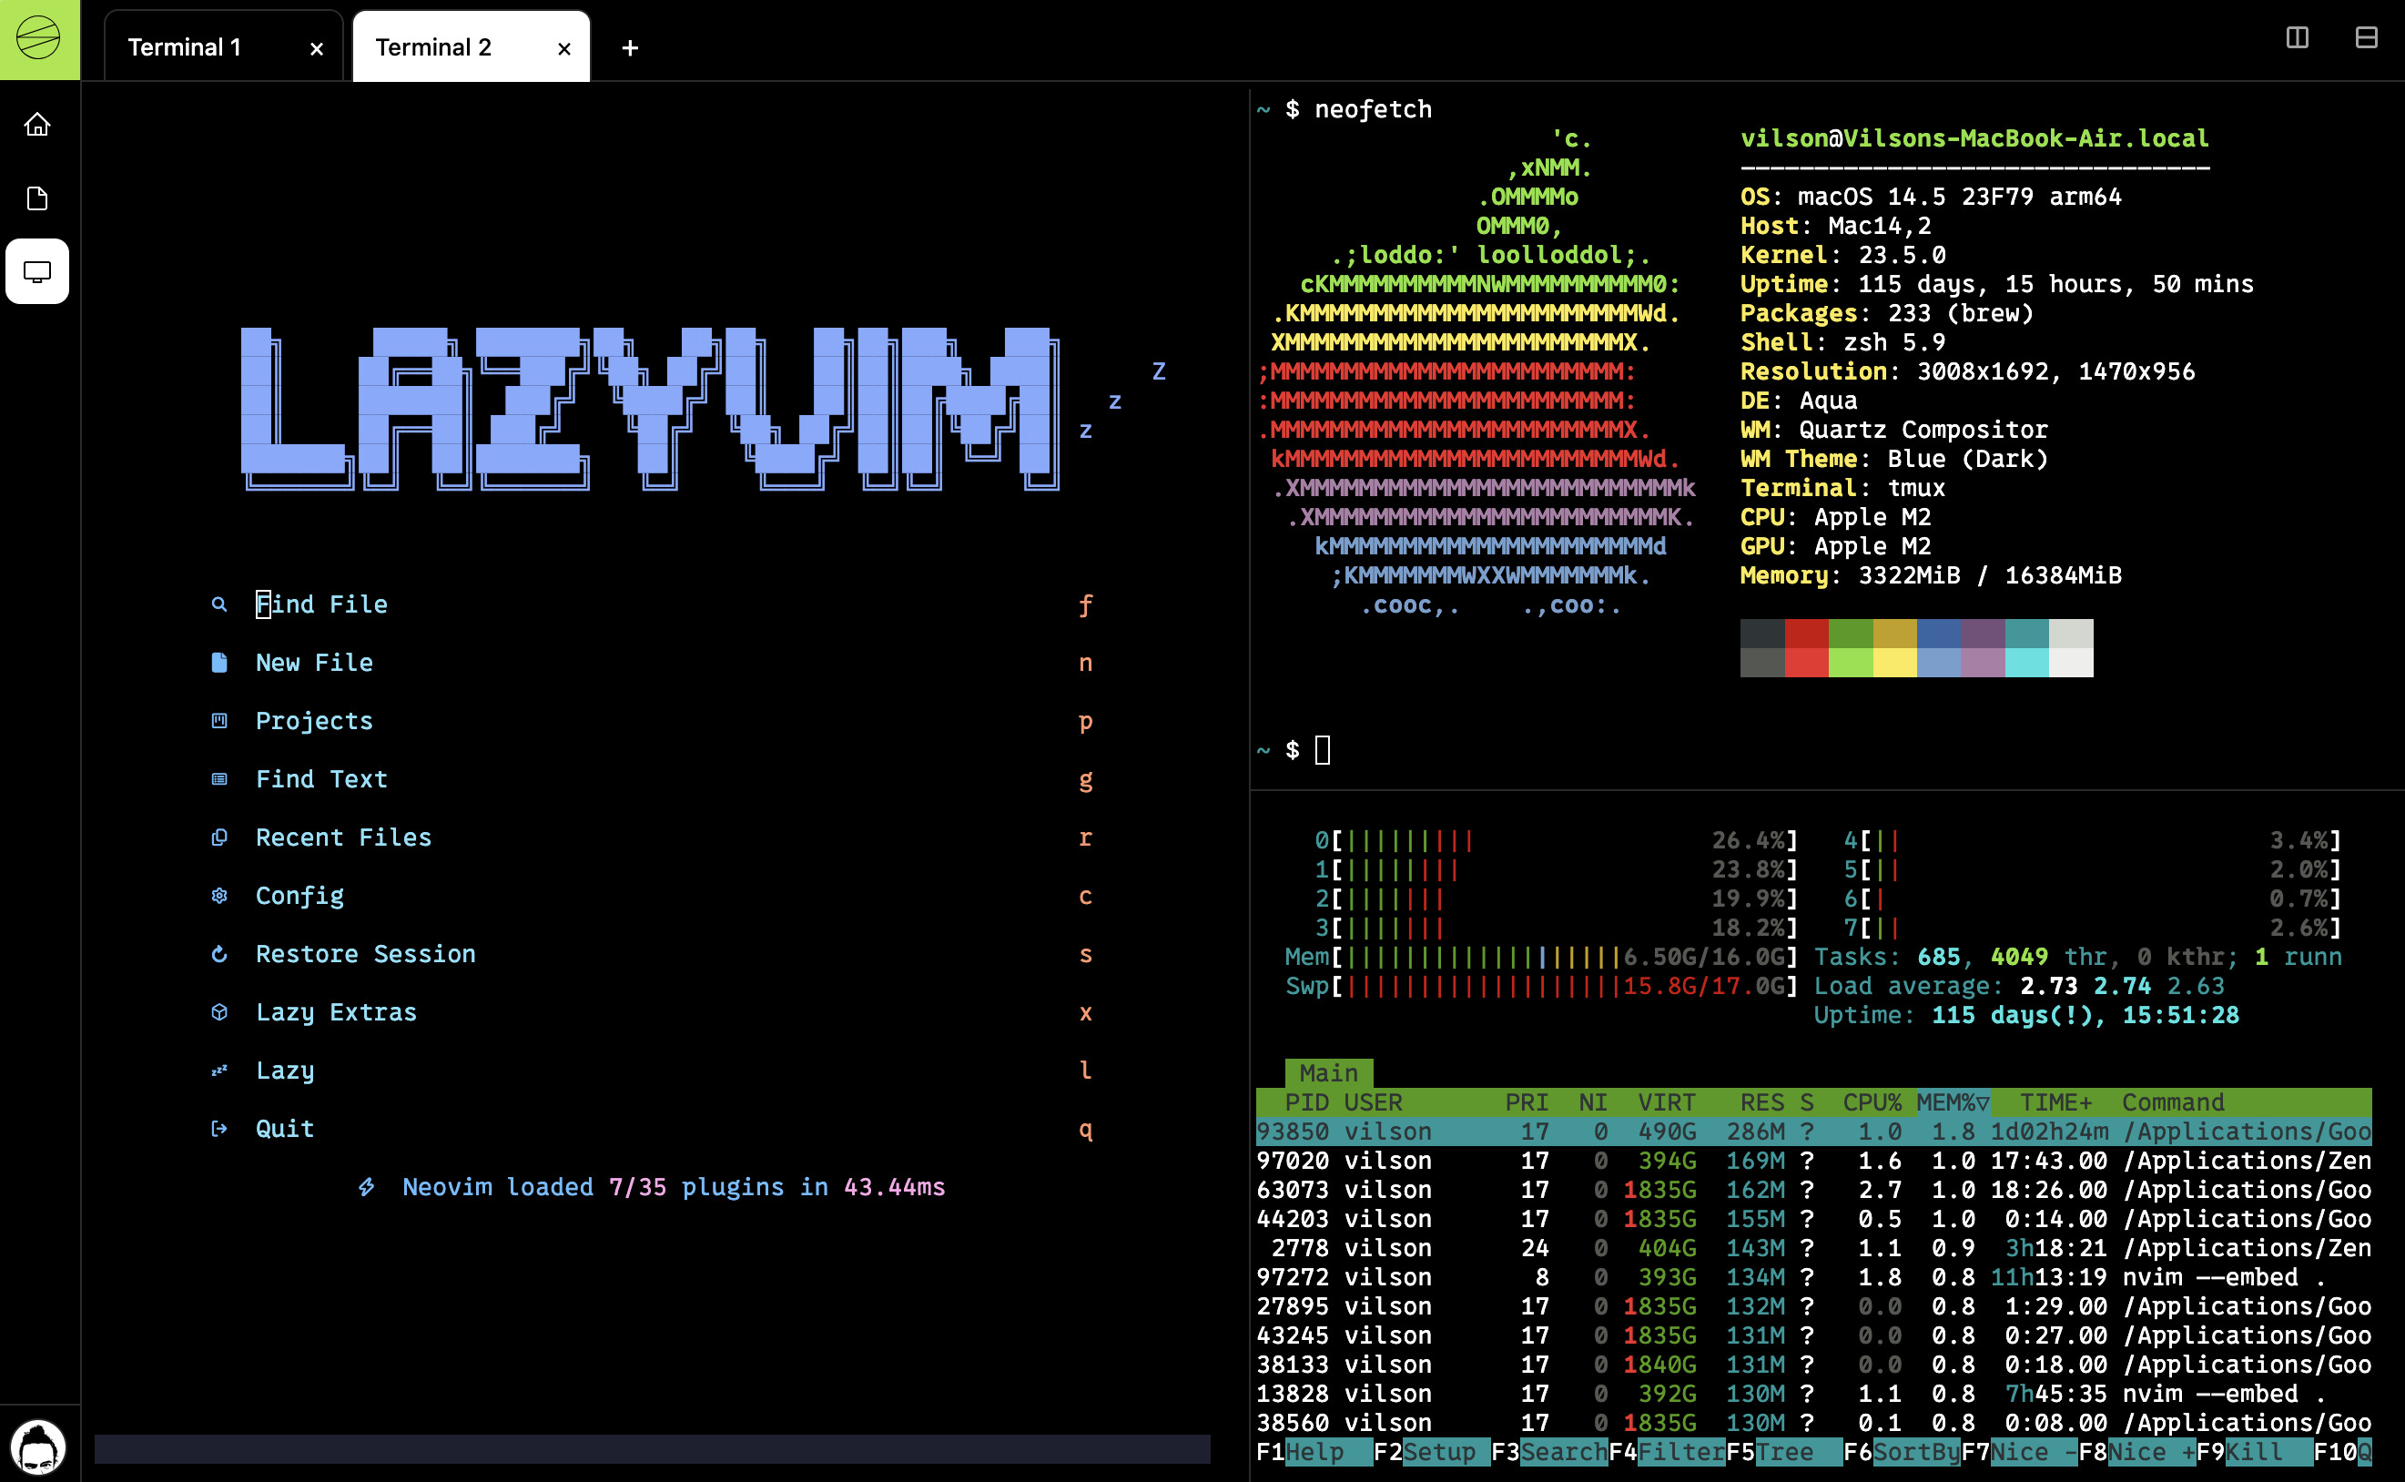The height and width of the screenshot is (1482, 2405).
Task: Click the Main tab in htop
Action: tap(1329, 1073)
